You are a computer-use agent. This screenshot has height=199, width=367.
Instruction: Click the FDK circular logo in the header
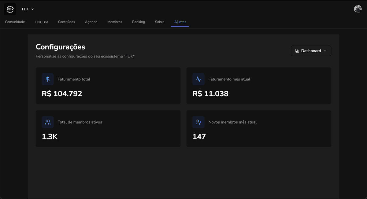[10, 9]
